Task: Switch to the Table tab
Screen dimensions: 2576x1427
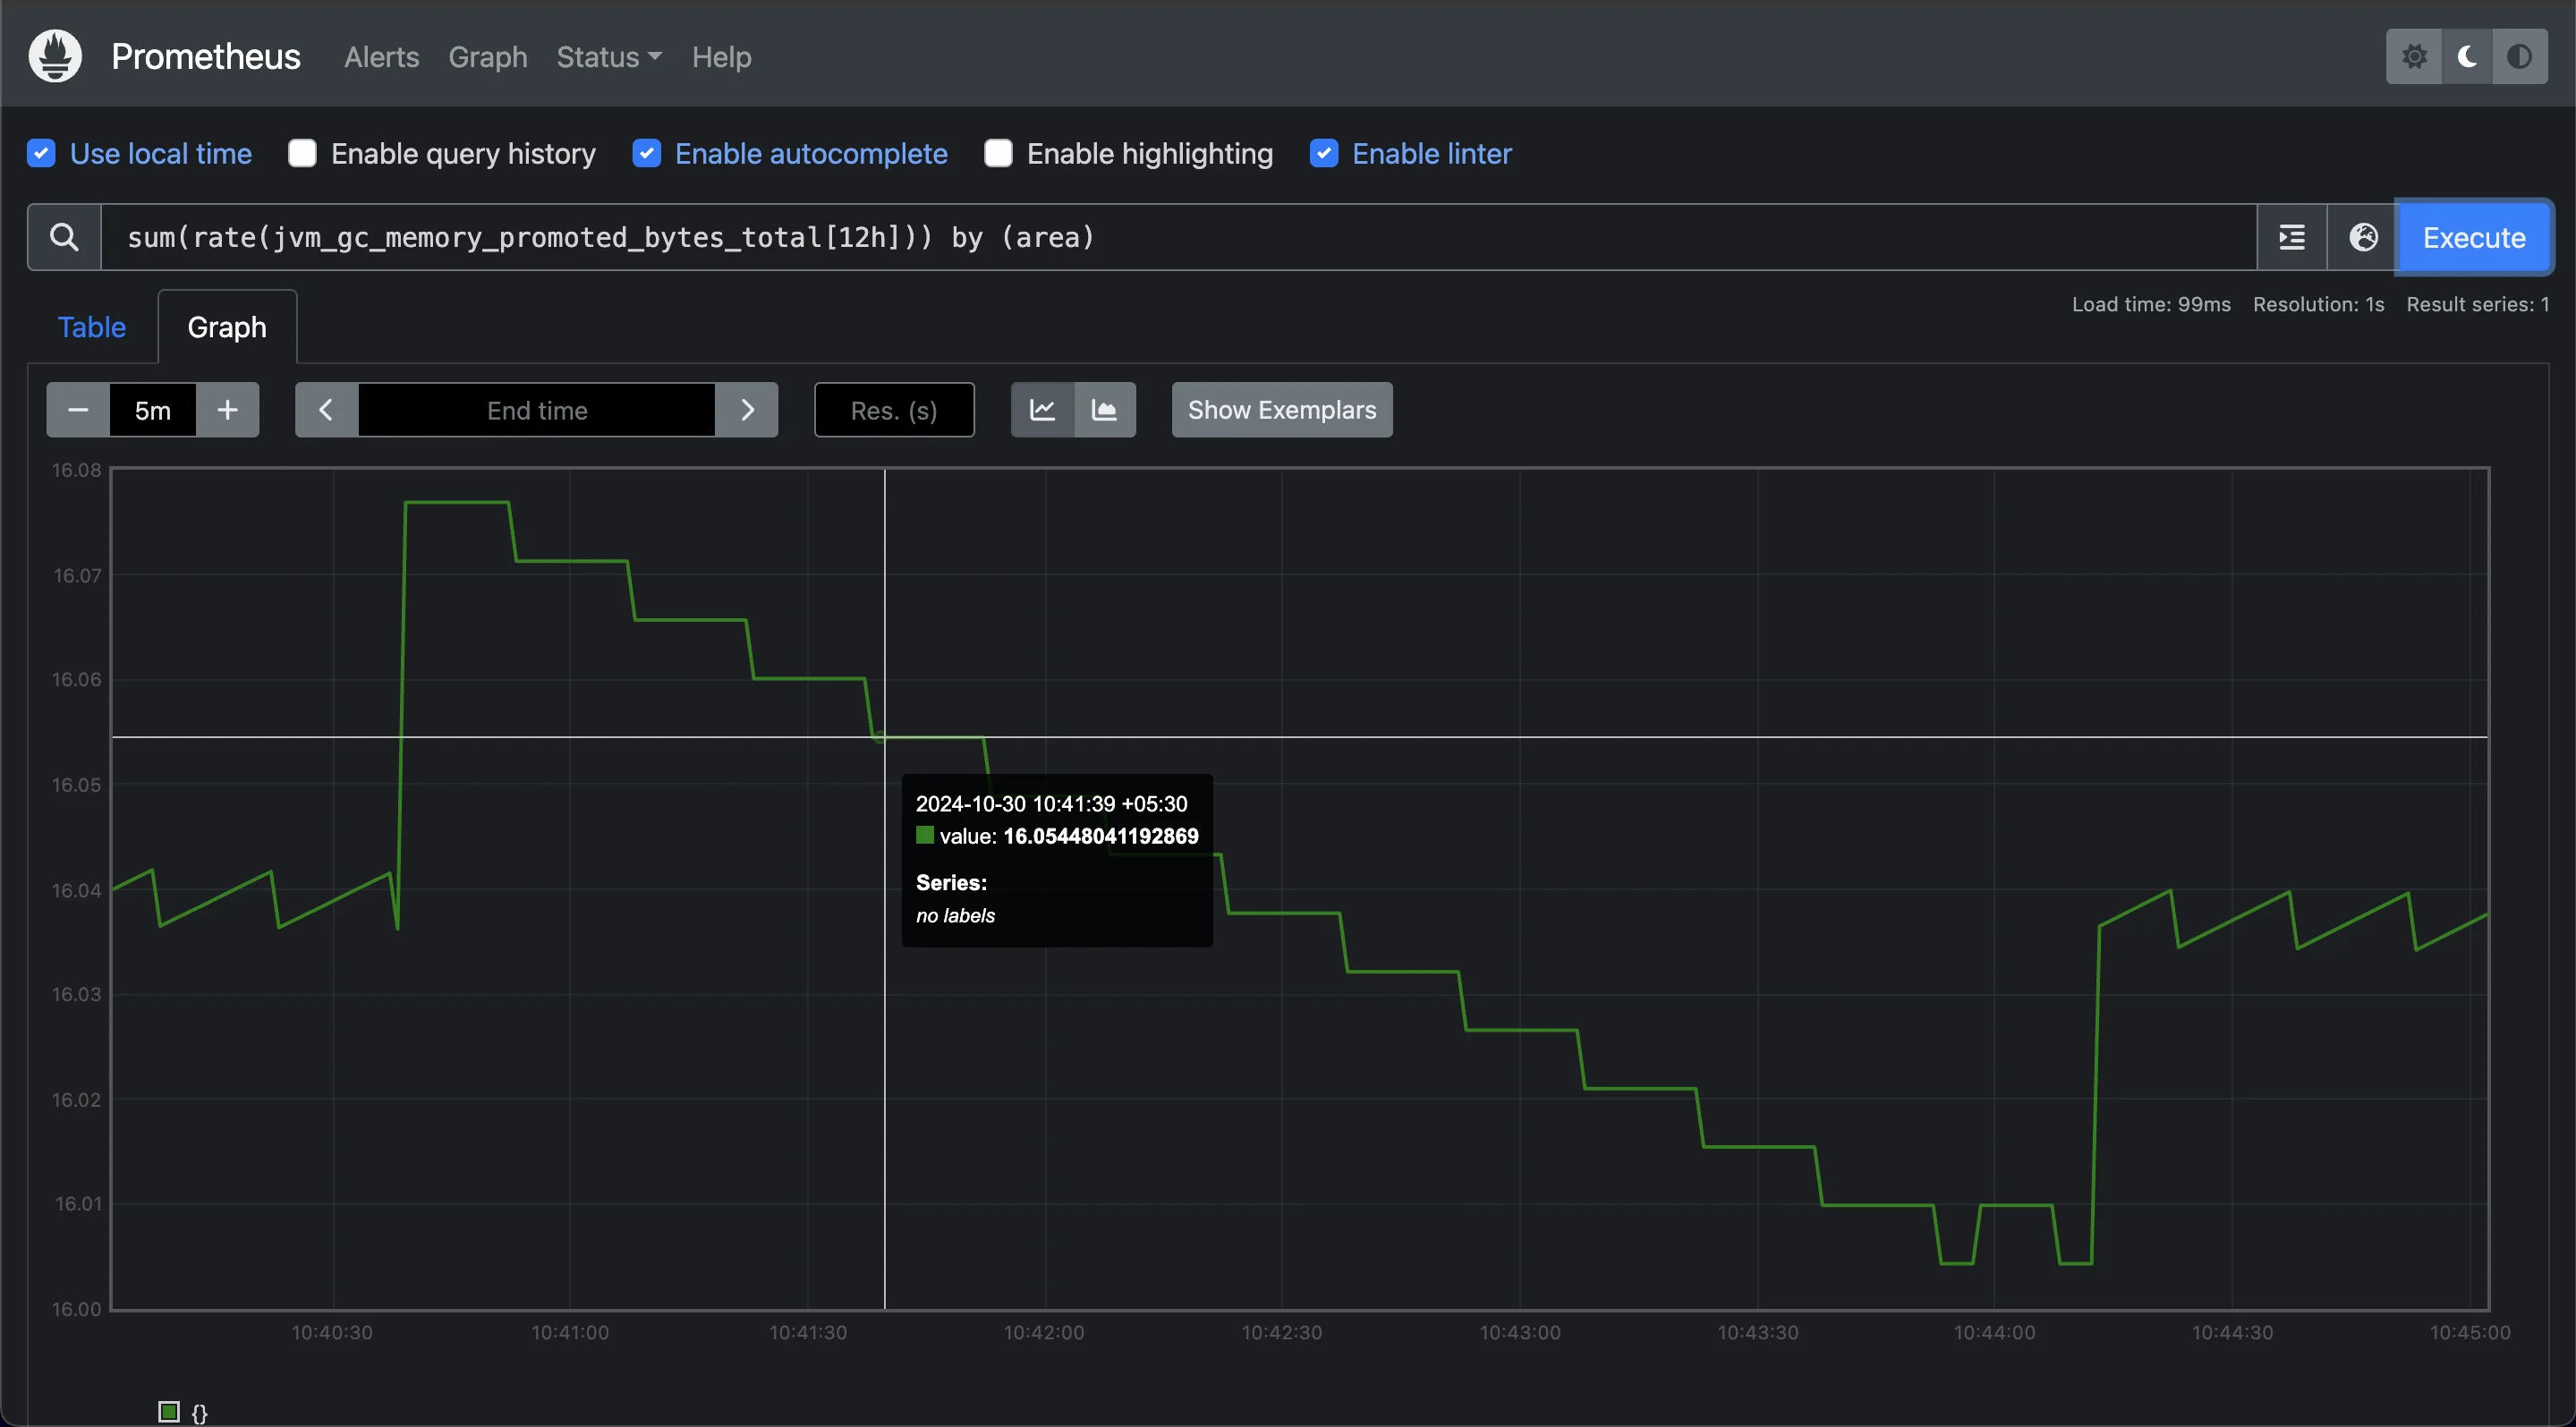Action: tap(91, 325)
